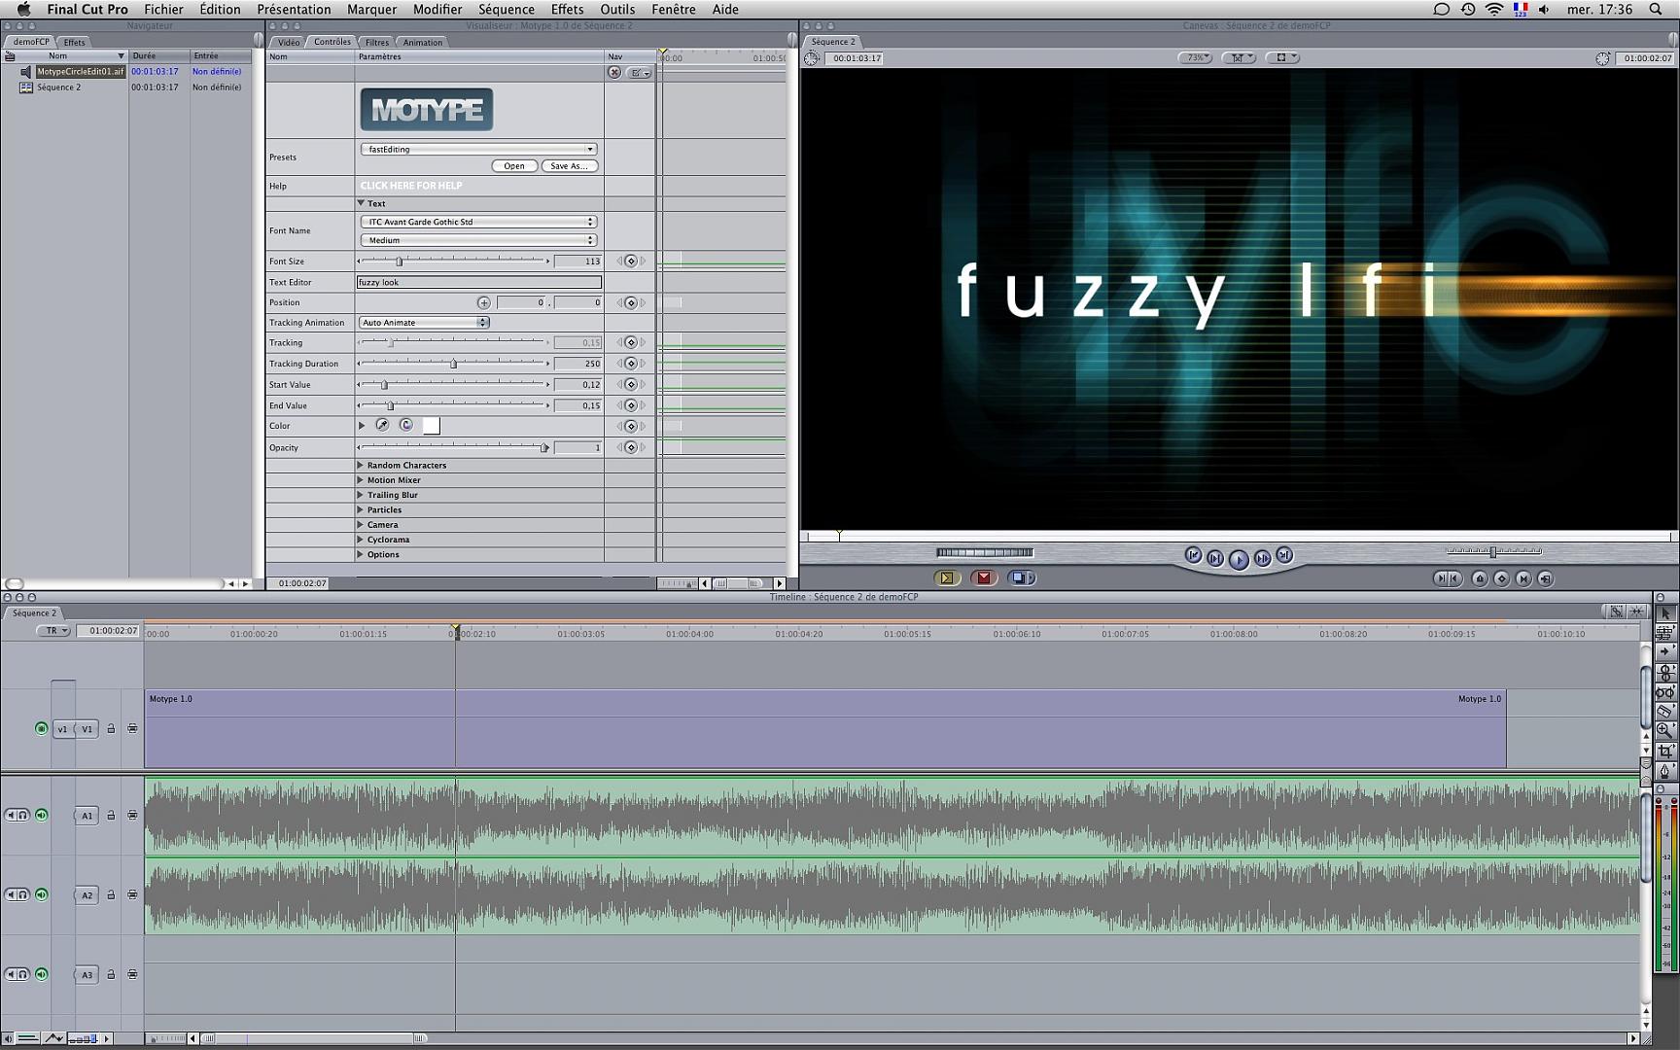This screenshot has width=1680, height=1050.
Task: Click the Tracking Duration slider
Action: coord(453,364)
